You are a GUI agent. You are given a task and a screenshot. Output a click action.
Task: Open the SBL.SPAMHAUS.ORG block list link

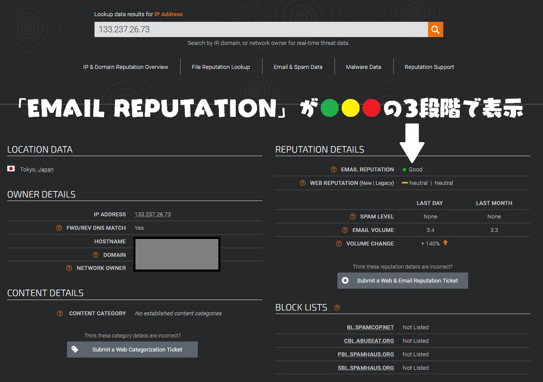pos(366,368)
